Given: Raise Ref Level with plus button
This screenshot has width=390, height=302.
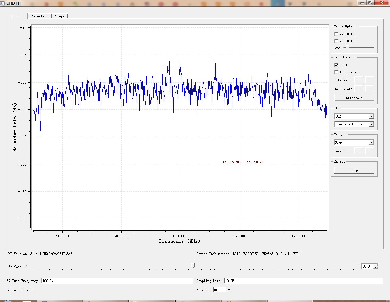Looking at the screenshot, I should pyautogui.click(x=359, y=89).
